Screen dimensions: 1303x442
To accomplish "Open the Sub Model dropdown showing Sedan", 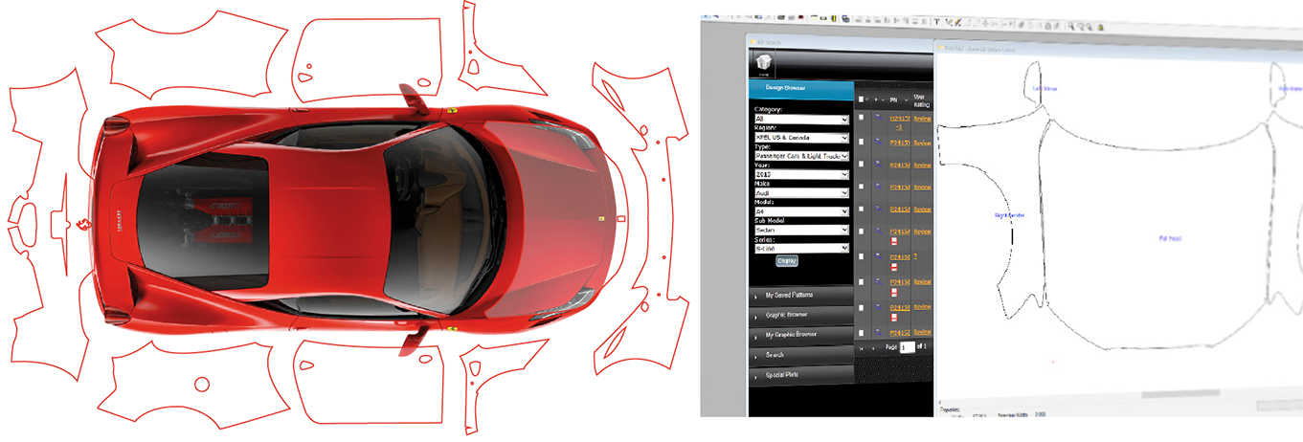I will click(x=801, y=230).
